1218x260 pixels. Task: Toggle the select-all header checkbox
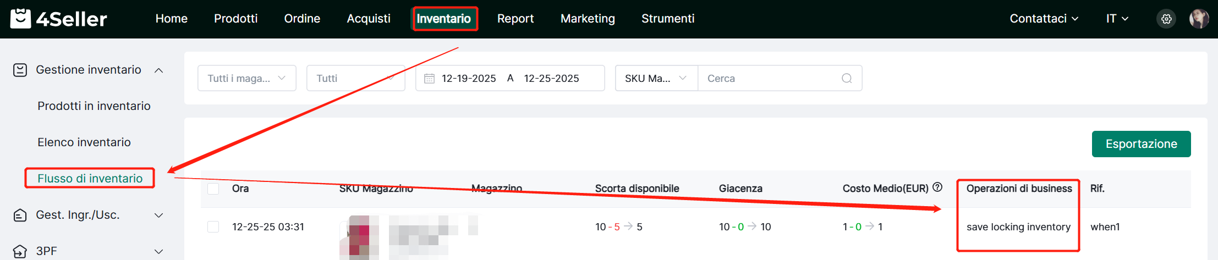tap(213, 189)
